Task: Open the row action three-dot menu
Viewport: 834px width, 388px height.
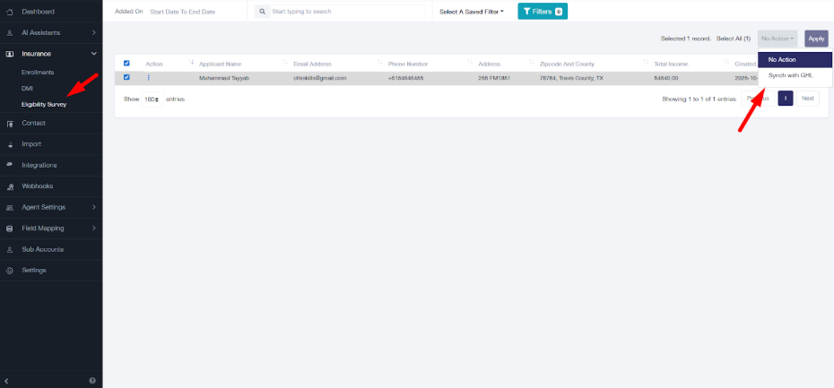Action: tap(149, 78)
